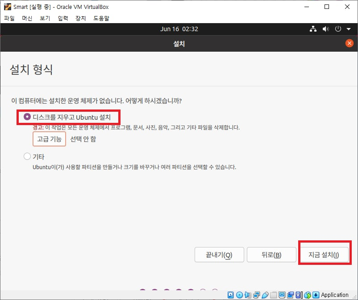Click the network adapters status icon
The height and width of the screenshot is (300, 358).
(256, 295)
